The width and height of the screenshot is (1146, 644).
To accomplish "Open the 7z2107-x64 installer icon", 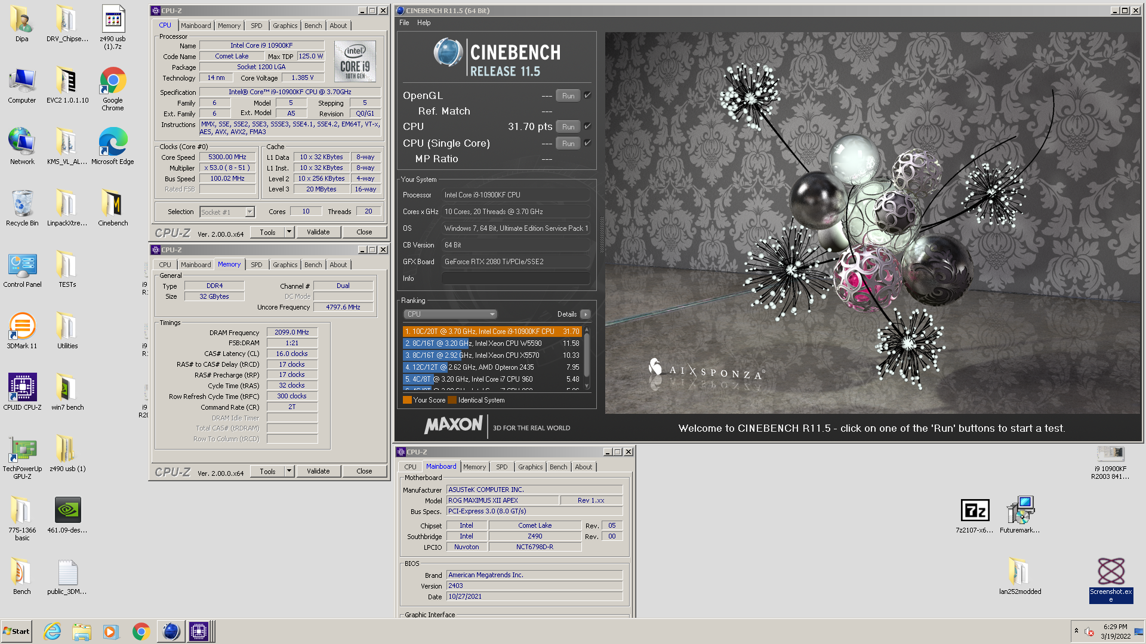I will tap(975, 515).
